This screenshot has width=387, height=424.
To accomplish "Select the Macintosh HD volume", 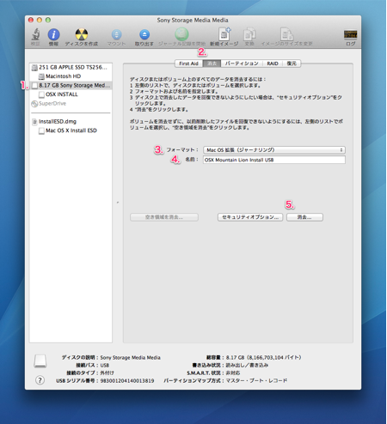I will click(x=63, y=76).
